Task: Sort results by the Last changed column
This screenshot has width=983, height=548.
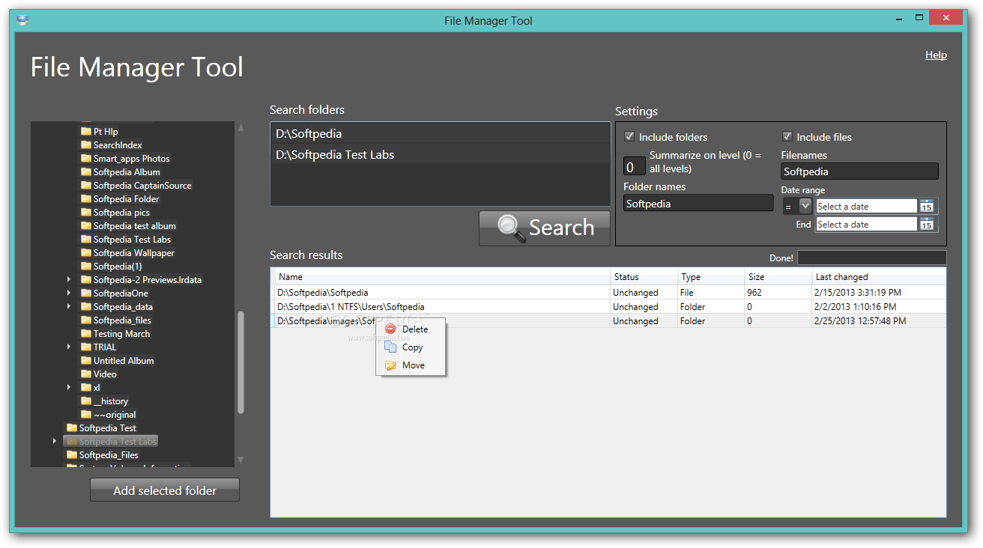Action: [x=879, y=277]
